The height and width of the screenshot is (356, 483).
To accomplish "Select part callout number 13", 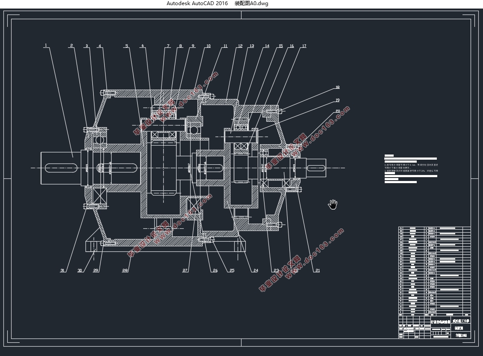I will click(x=252, y=46).
